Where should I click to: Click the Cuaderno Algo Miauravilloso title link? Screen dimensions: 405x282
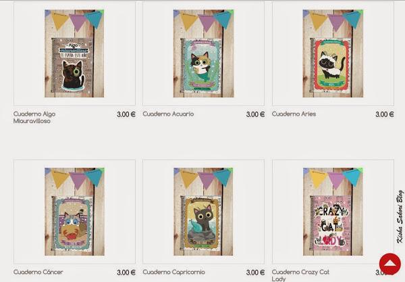pos(34,118)
